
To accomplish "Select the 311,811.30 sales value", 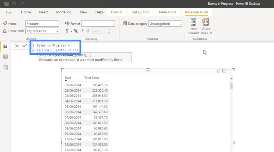I will point(100,101).
